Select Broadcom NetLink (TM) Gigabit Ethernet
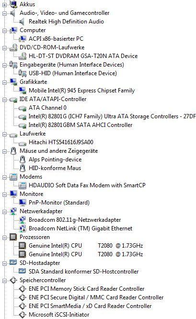Viewport: 196px width, 319px height. click(x=81, y=228)
